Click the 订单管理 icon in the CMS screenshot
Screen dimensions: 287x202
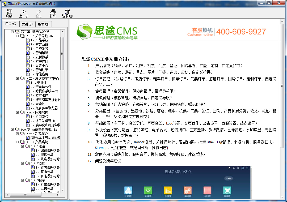coord(167,191)
